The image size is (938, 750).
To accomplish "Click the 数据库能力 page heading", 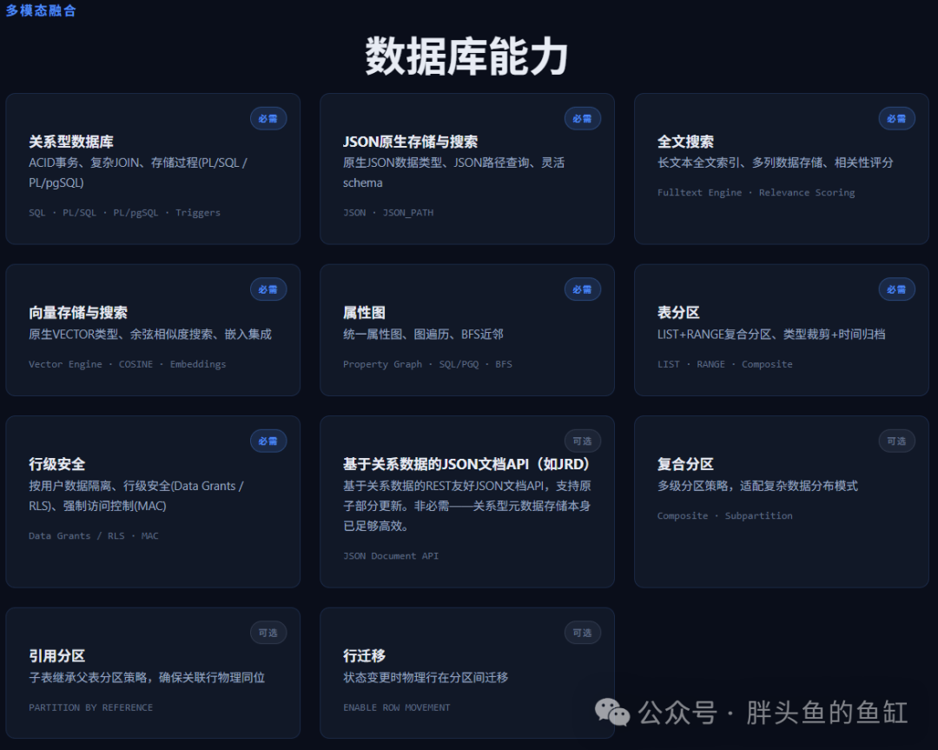I will [x=466, y=56].
